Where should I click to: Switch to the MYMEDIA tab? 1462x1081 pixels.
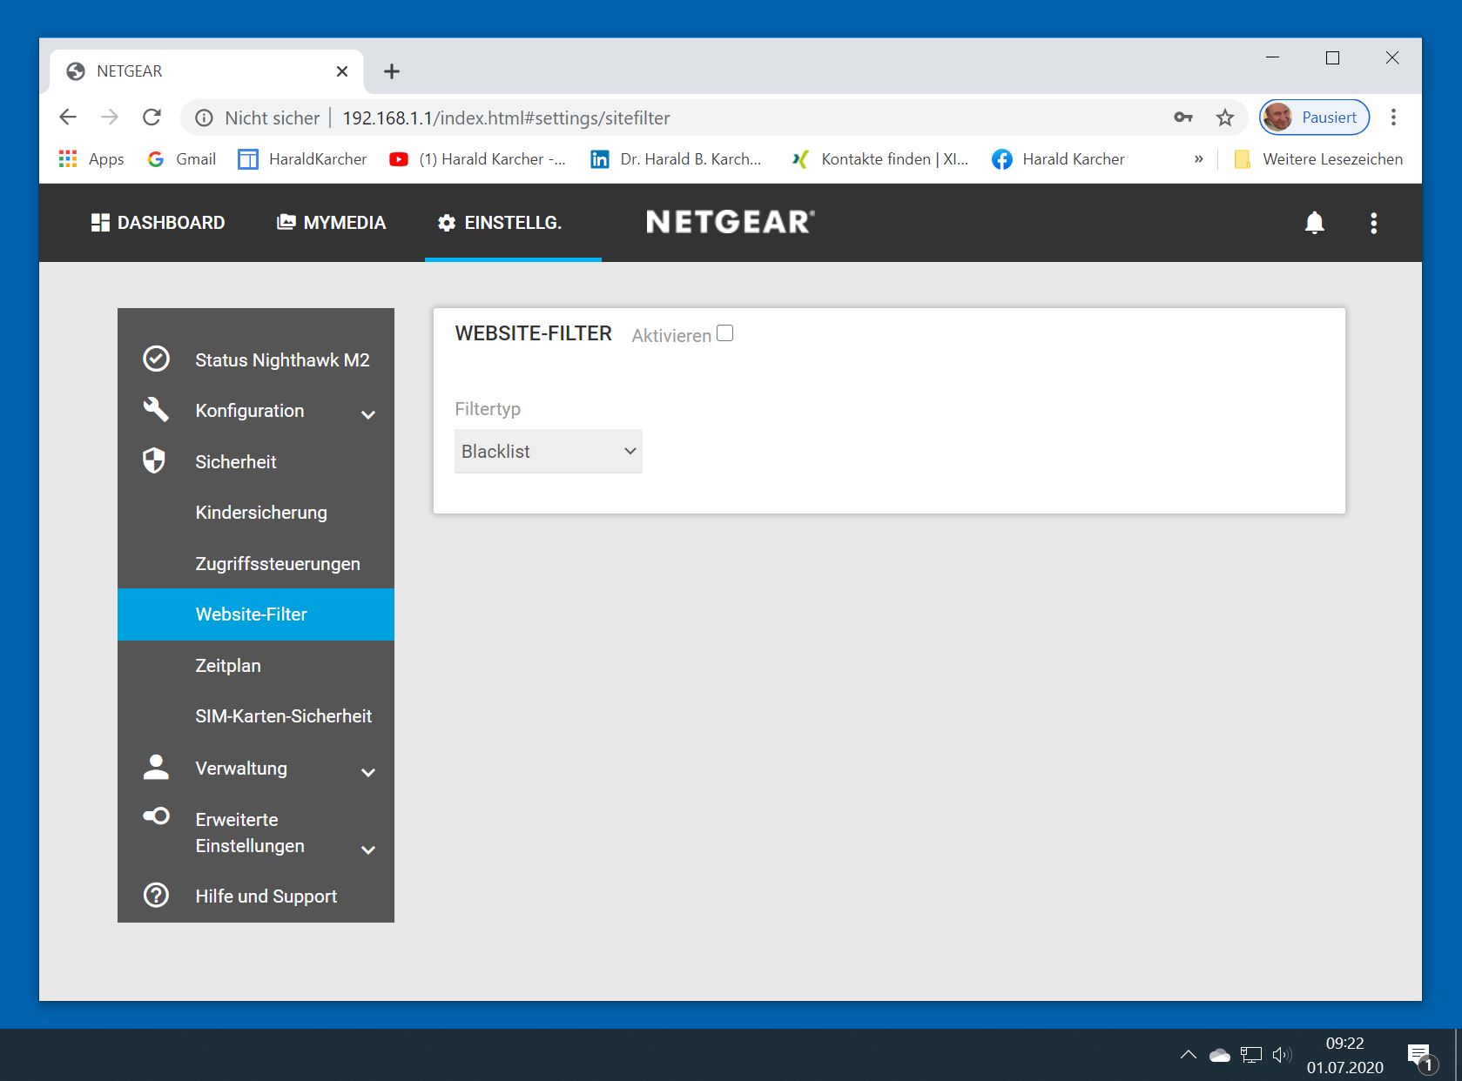(x=331, y=223)
